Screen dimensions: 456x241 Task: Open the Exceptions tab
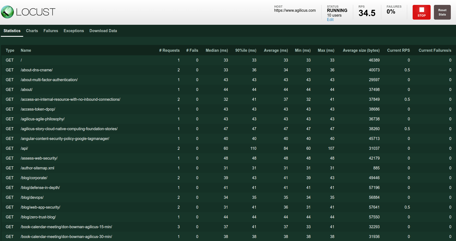pyautogui.click(x=74, y=31)
